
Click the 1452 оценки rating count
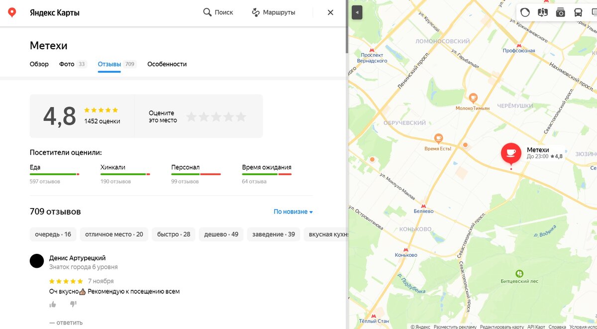pyautogui.click(x=102, y=121)
